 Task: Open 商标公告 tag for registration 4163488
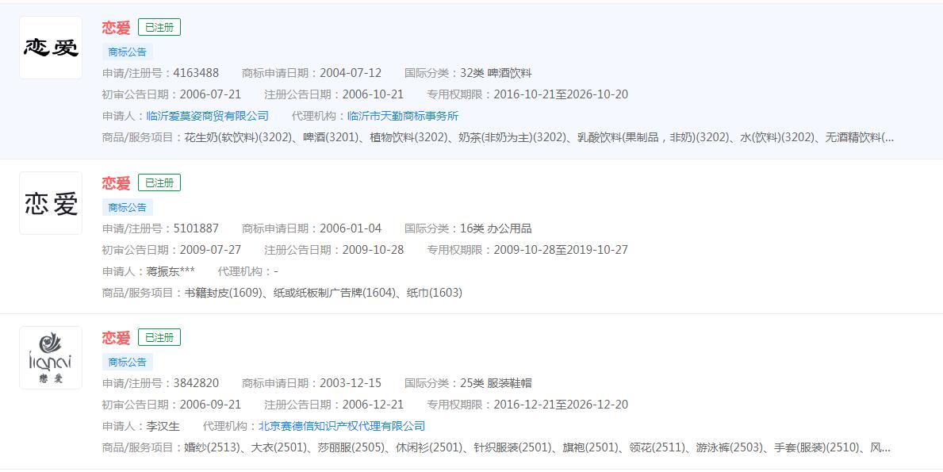[x=128, y=52]
